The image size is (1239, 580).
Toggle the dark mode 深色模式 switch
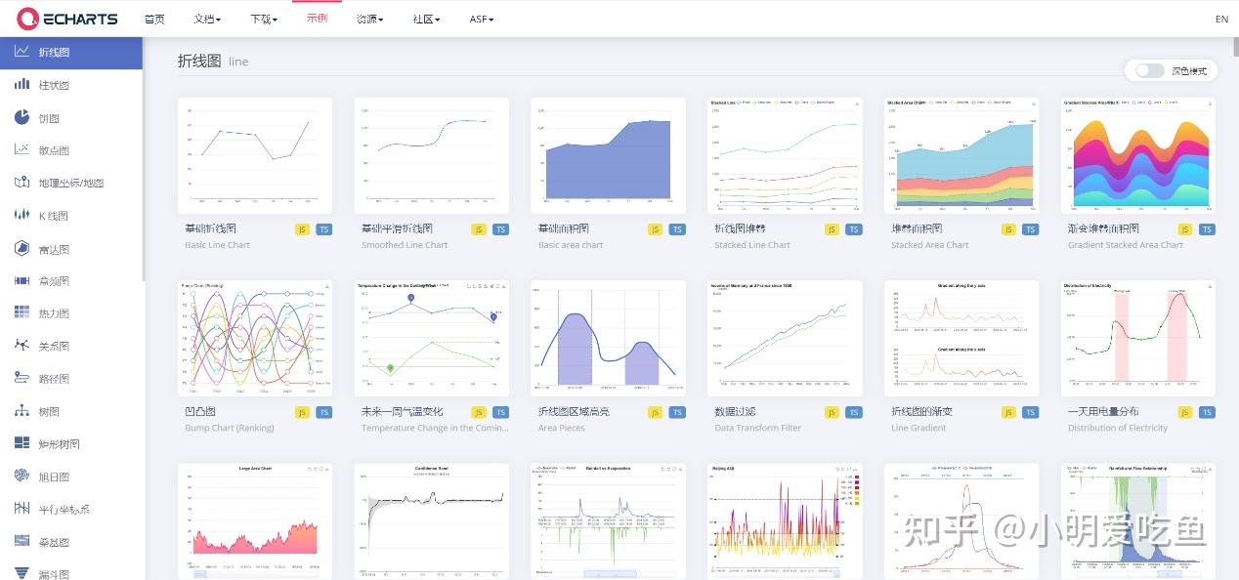[1150, 70]
